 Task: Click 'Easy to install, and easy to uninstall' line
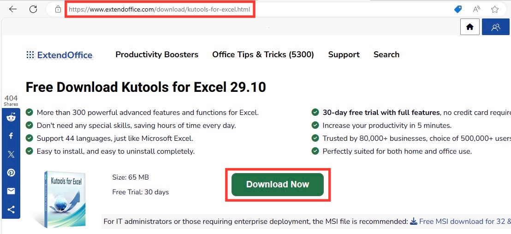click(116, 151)
